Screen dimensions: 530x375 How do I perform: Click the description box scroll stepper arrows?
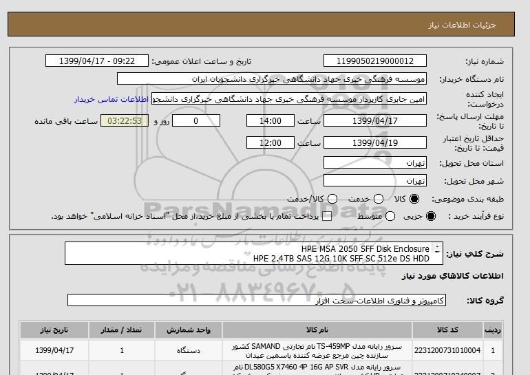click(x=437, y=249)
